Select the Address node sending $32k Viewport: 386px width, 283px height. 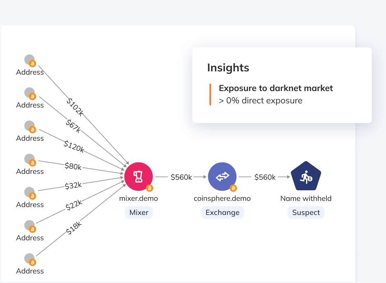[x=30, y=193]
